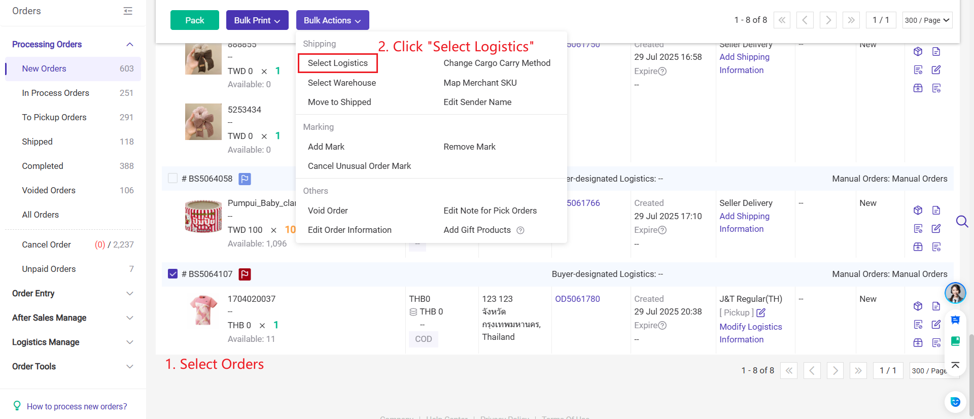Choose Void Order menu item
974x419 pixels.
pyautogui.click(x=328, y=211)
